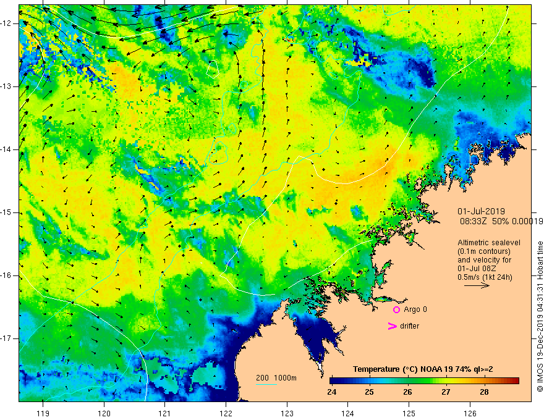Click the longitude label 124
This screenshot has width=544, height=420.
(x=348, y=413)
